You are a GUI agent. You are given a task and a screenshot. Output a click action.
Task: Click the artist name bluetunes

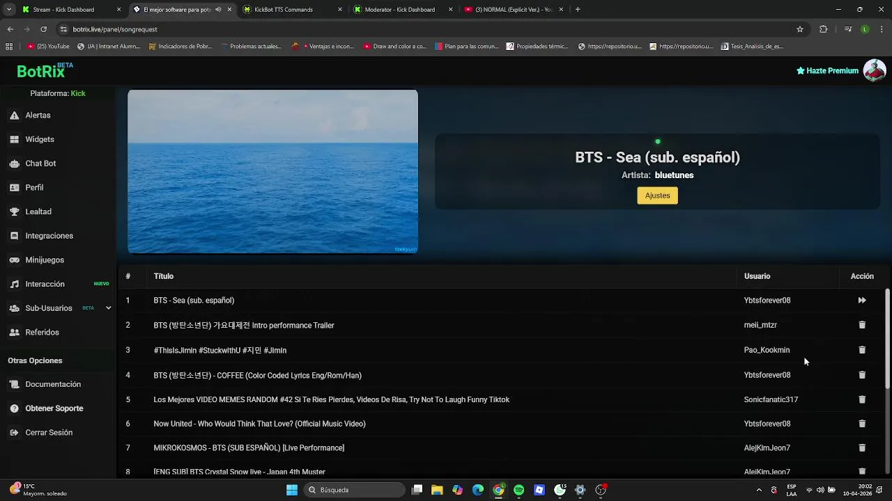(x=674, y=175)
